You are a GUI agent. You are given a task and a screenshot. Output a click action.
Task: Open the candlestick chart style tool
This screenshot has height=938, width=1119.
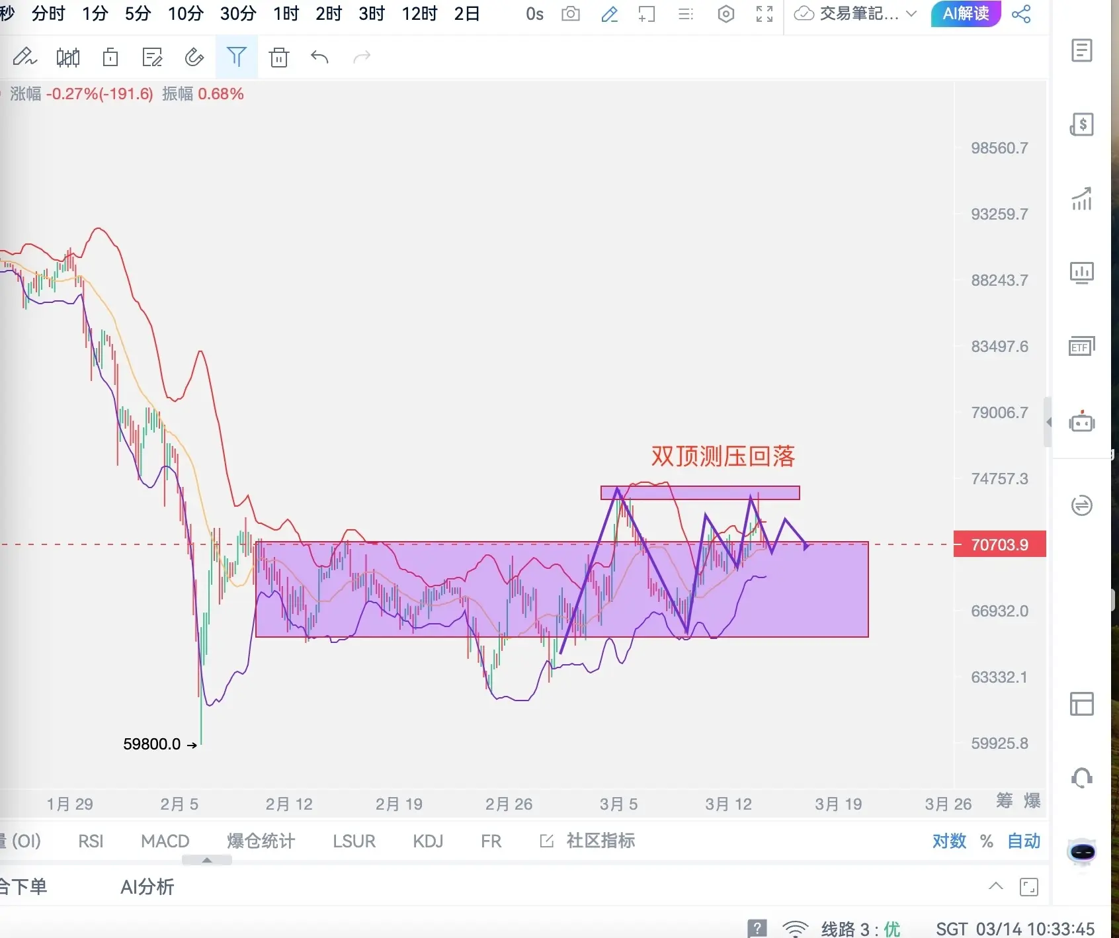tap(68, 58)
